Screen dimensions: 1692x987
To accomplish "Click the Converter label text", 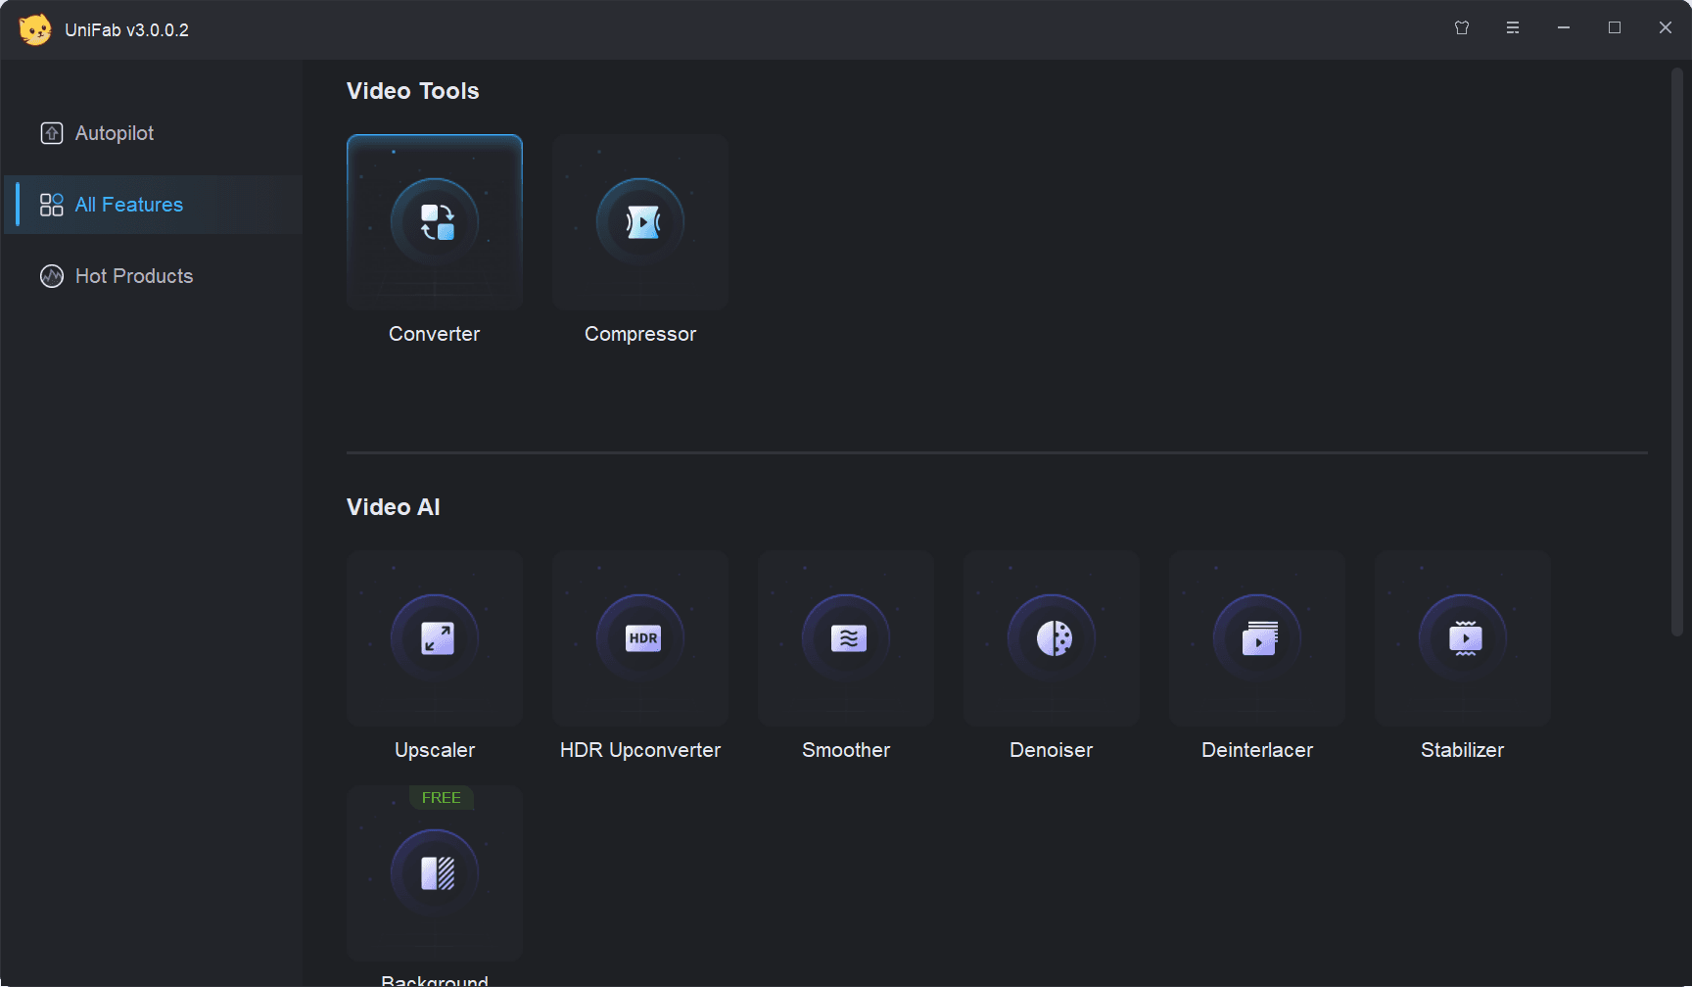I will click(x=435, y=334).
